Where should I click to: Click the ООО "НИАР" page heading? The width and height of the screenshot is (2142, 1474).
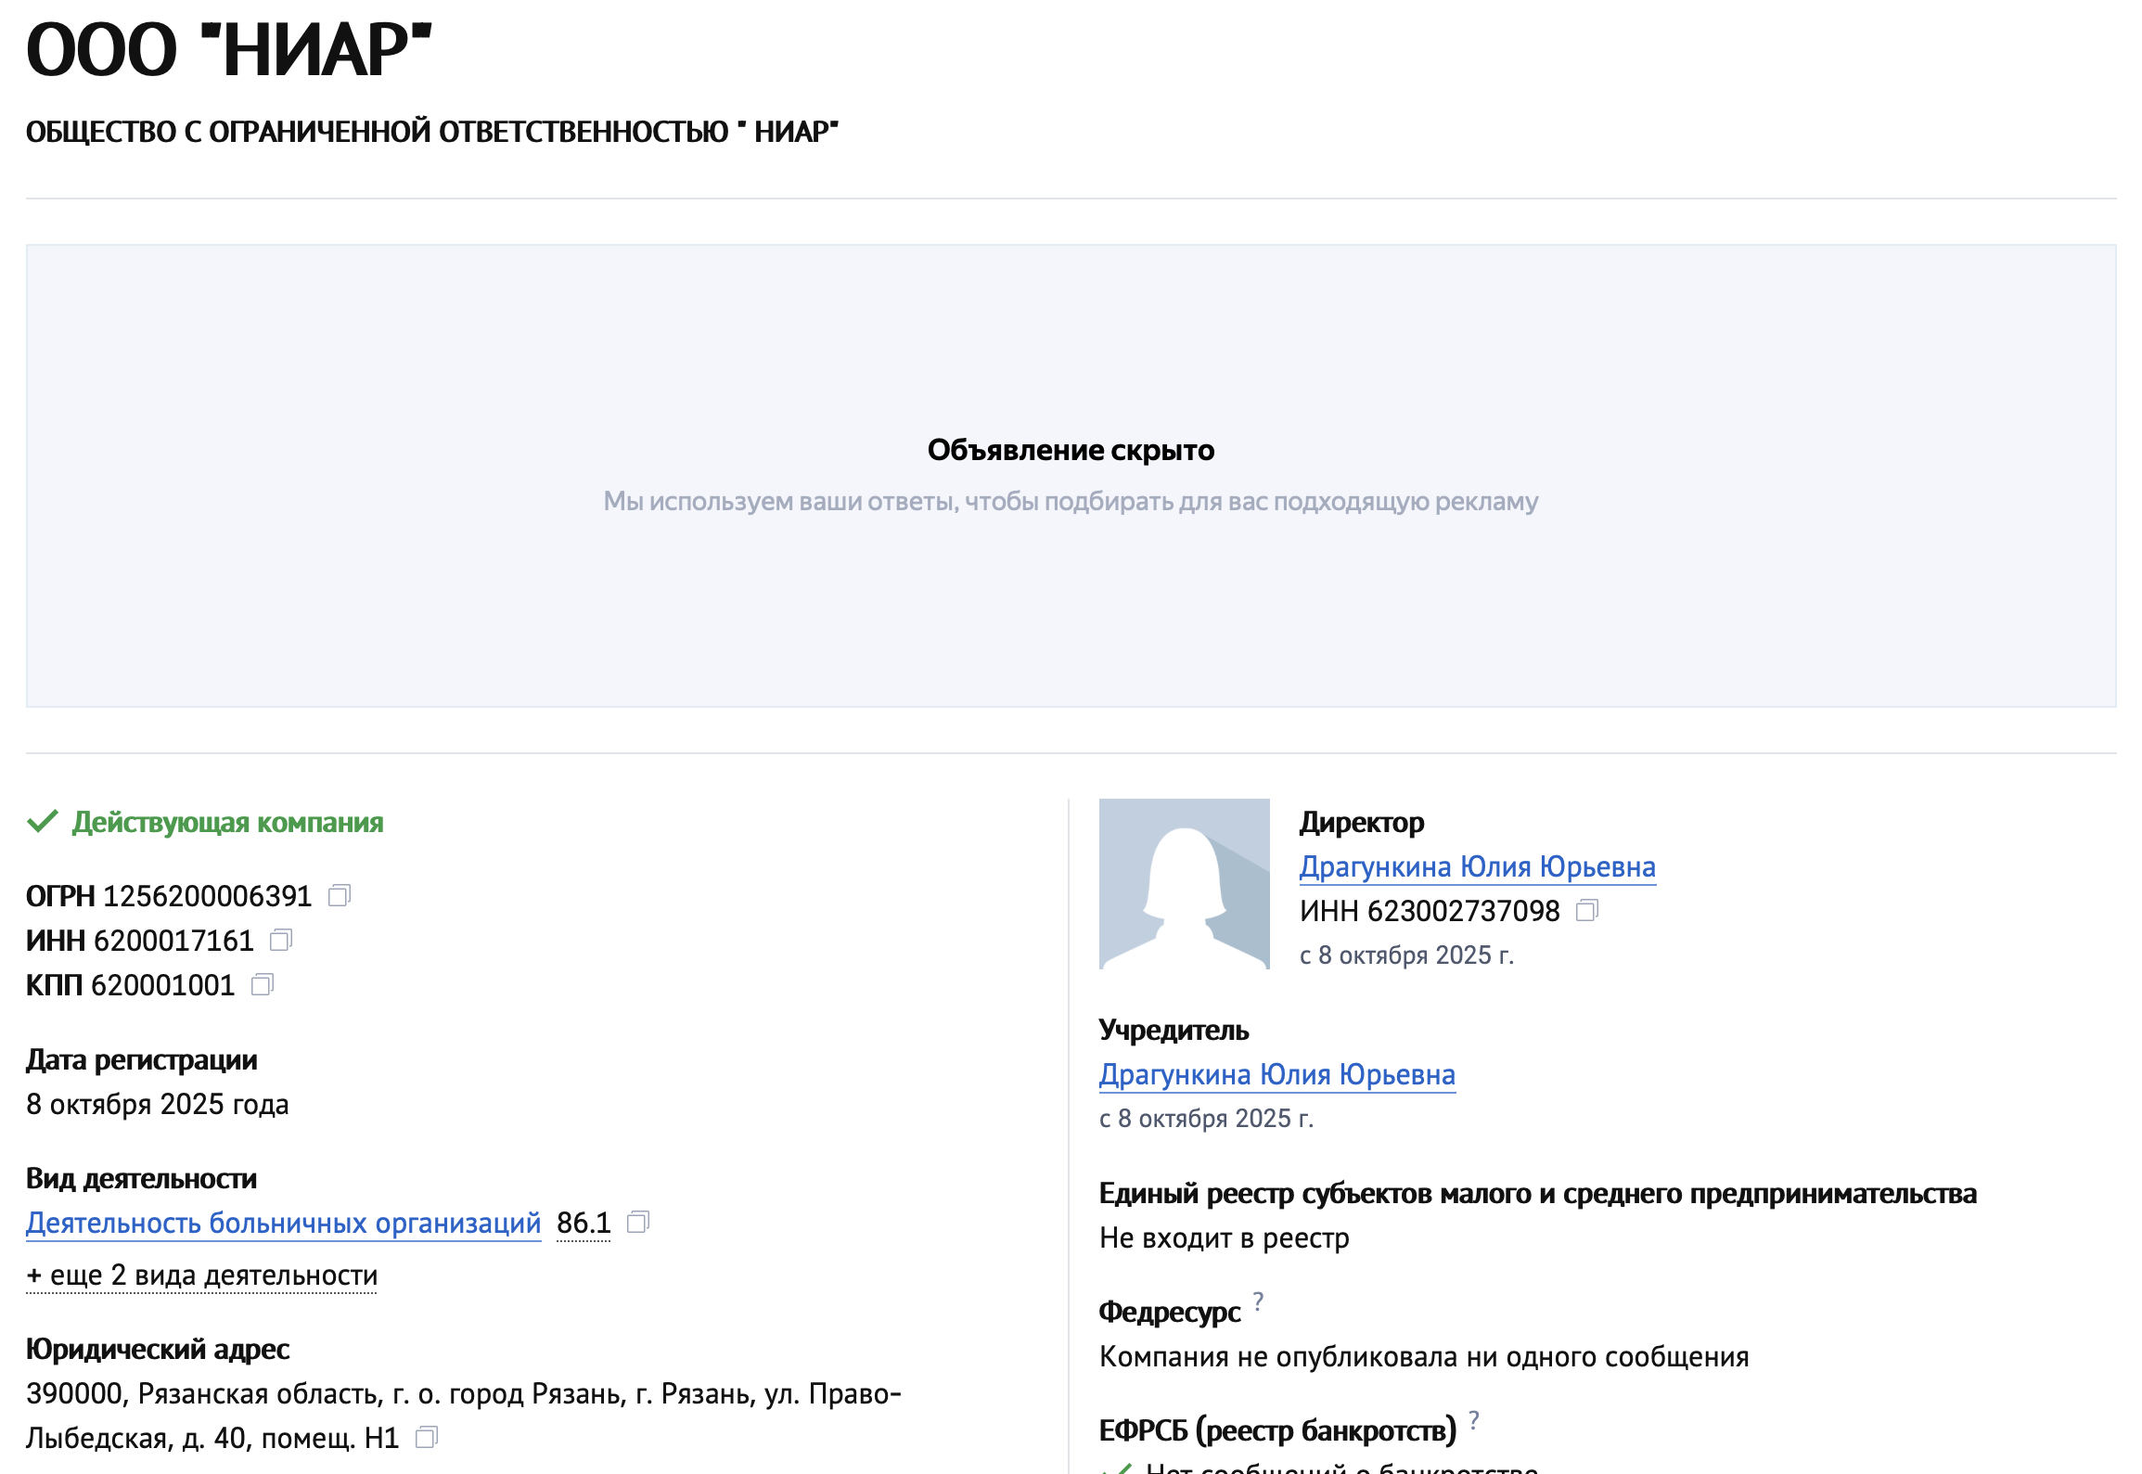pos(229,50)
